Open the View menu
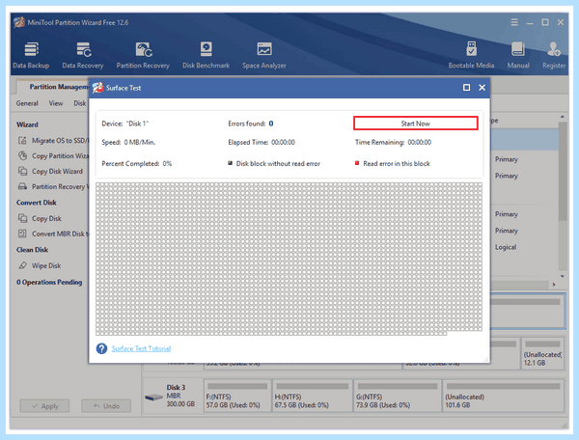 (x=56, y=103)
